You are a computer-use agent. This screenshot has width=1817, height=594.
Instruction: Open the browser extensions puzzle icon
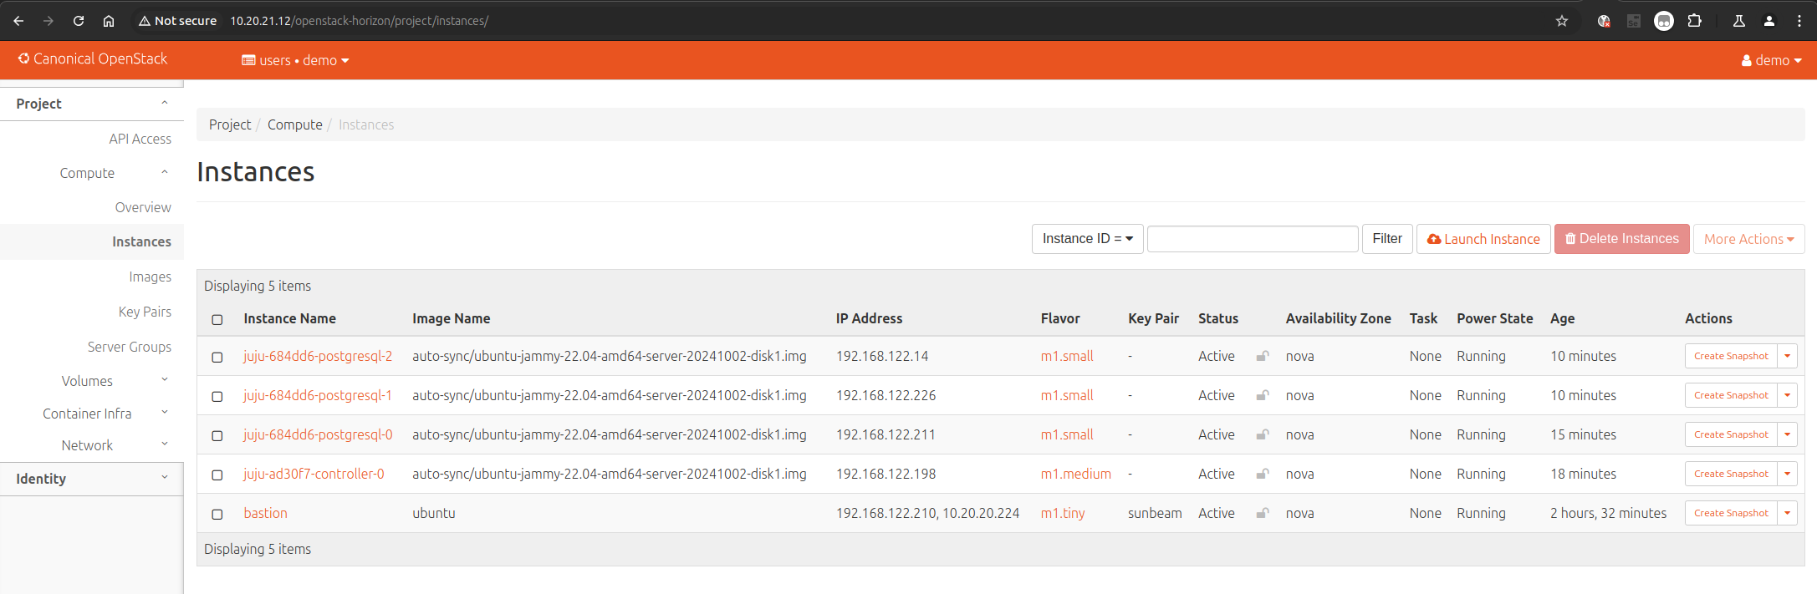(x=1694, y=21)
